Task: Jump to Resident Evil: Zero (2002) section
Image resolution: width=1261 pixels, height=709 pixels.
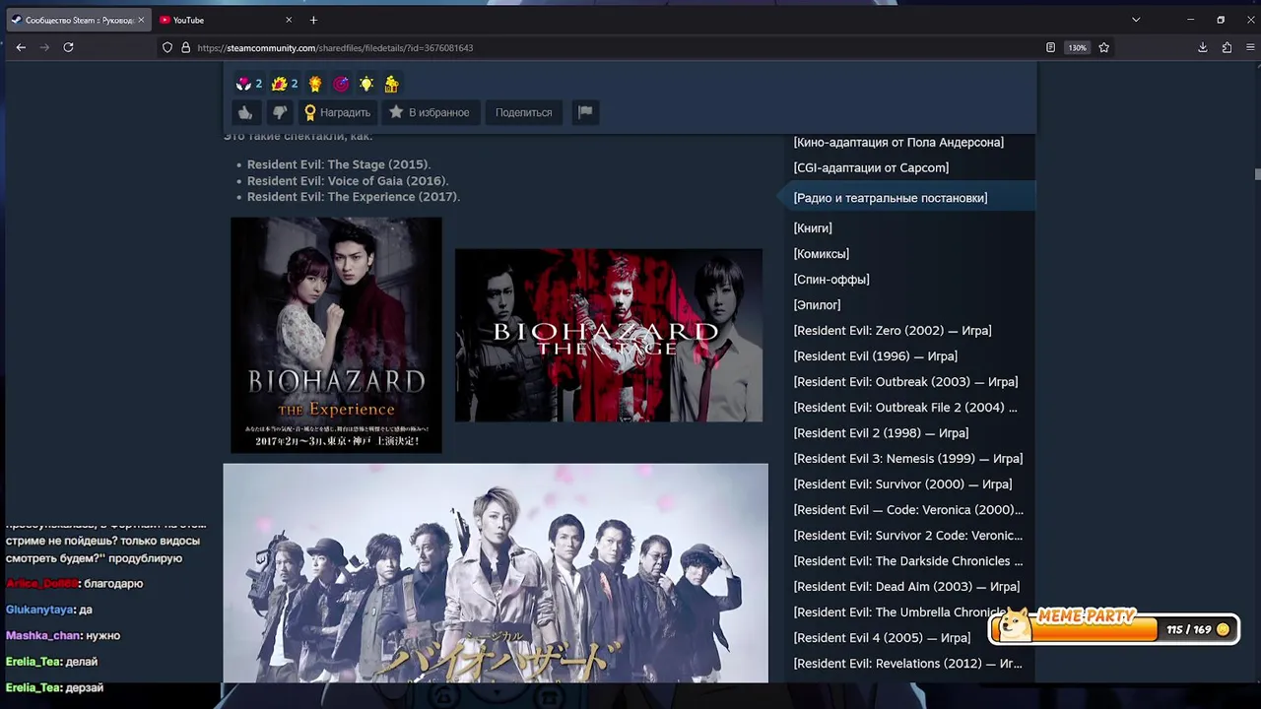Action: 893,330
